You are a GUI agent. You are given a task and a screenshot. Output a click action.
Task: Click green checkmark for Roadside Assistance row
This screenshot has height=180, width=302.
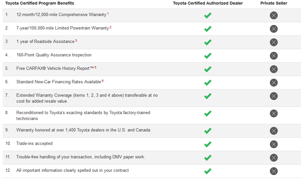(x=208, y=42)
